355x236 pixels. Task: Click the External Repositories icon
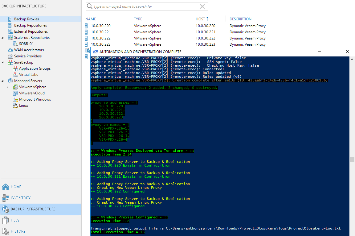point(10,31)
